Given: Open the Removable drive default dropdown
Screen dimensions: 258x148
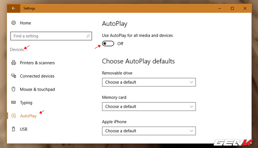Looking at the screenshot, I should coord(149,82).
